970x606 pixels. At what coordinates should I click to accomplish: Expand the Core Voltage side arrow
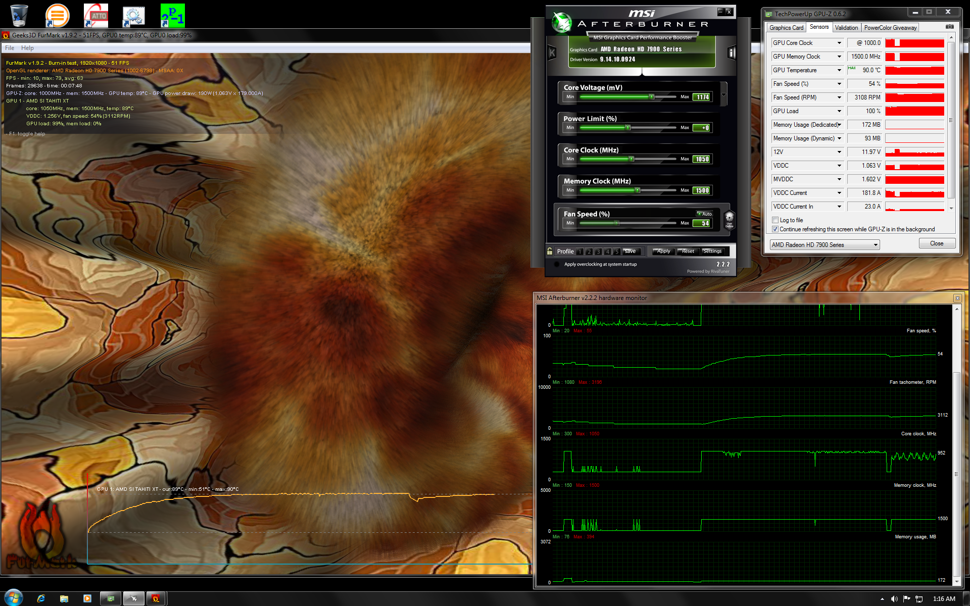(723, 94)
